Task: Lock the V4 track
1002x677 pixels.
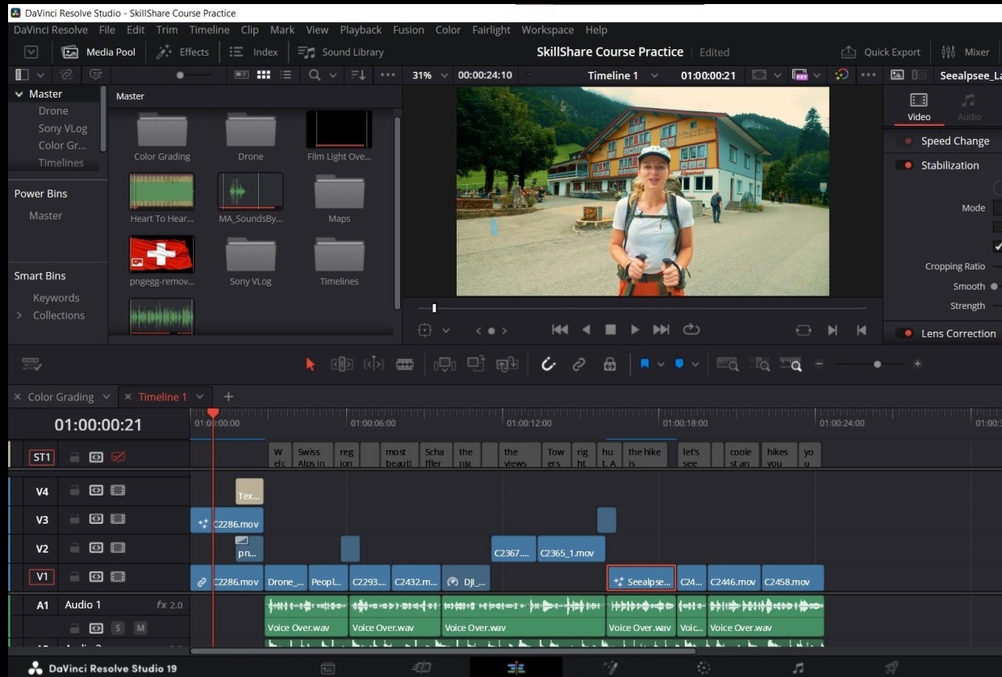Action: tap(74, 491)
